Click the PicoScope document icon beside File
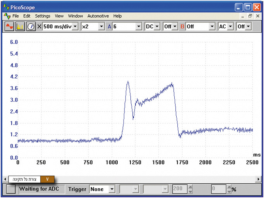The image size is (264, 198). (x=7, y=16)
